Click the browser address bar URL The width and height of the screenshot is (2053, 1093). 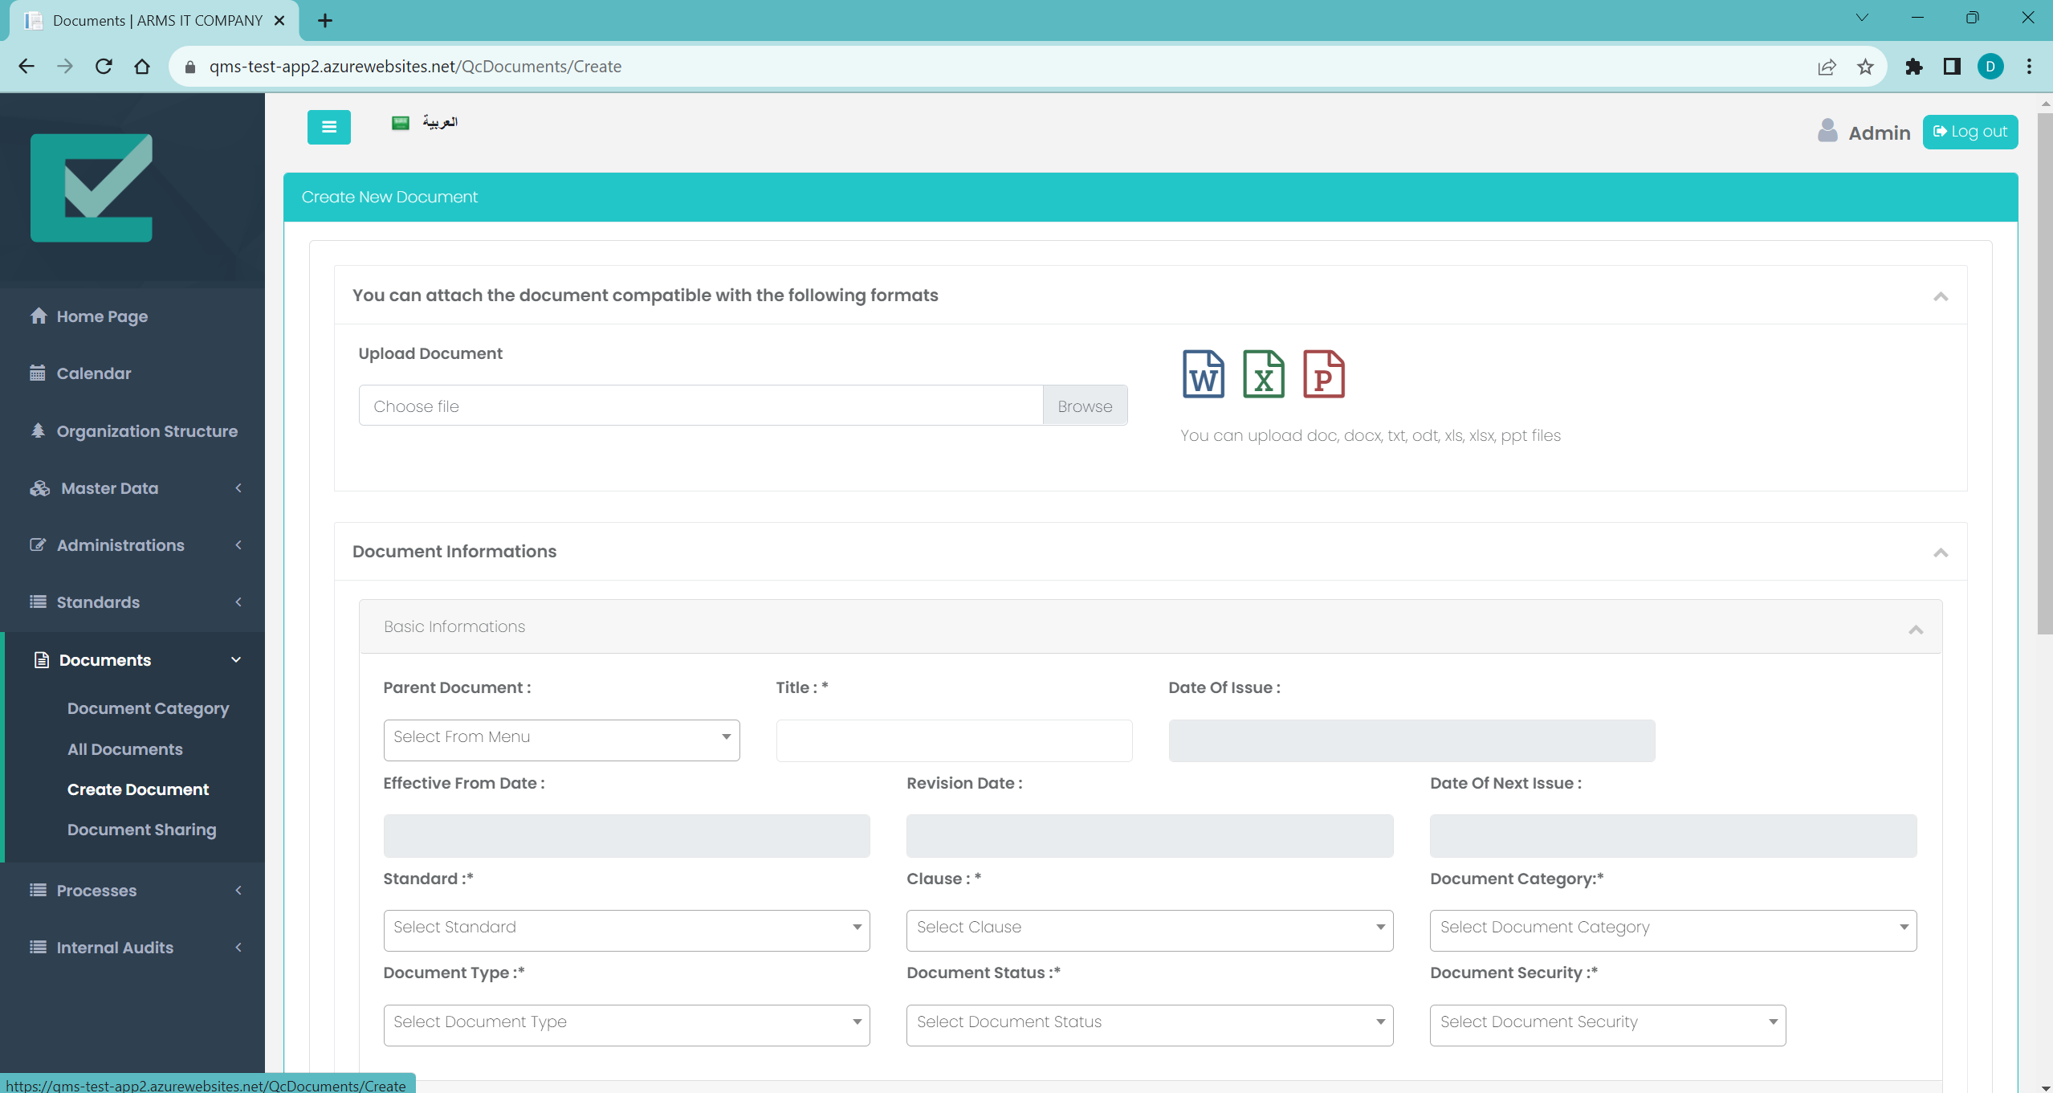click(x=415, y=67)
